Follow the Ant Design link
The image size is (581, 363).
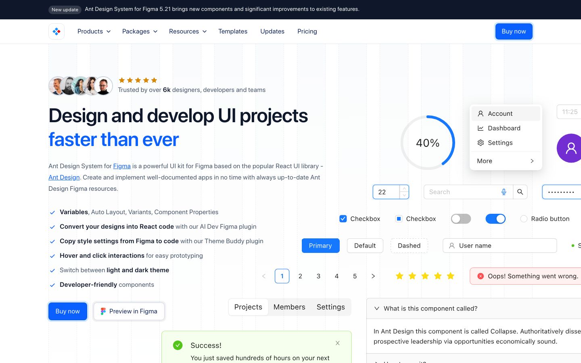[64, 177]
